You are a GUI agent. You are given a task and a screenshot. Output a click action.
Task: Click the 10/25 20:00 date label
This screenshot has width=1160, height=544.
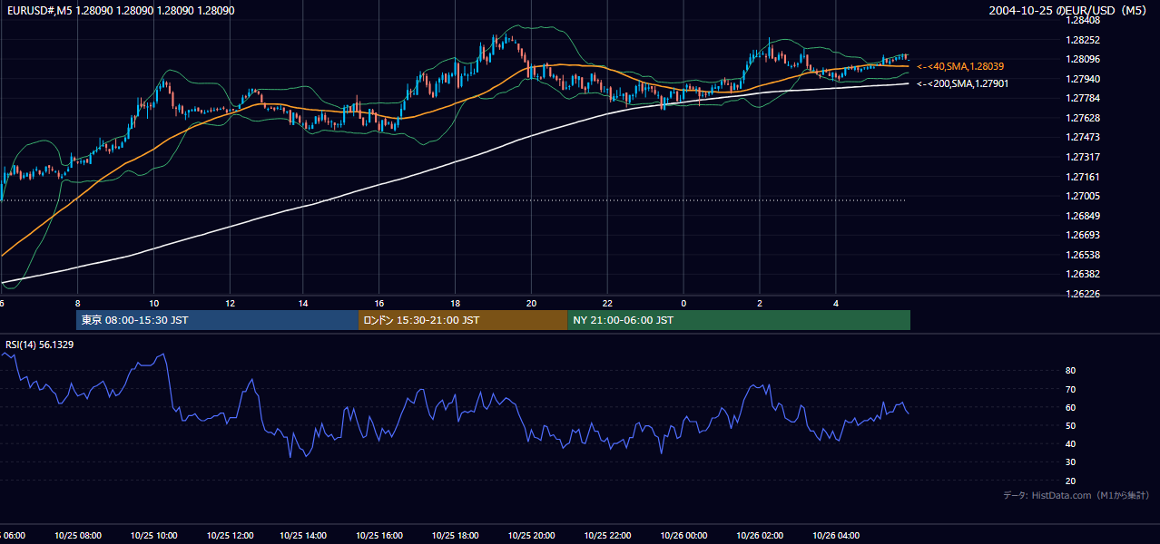point(531,535)
